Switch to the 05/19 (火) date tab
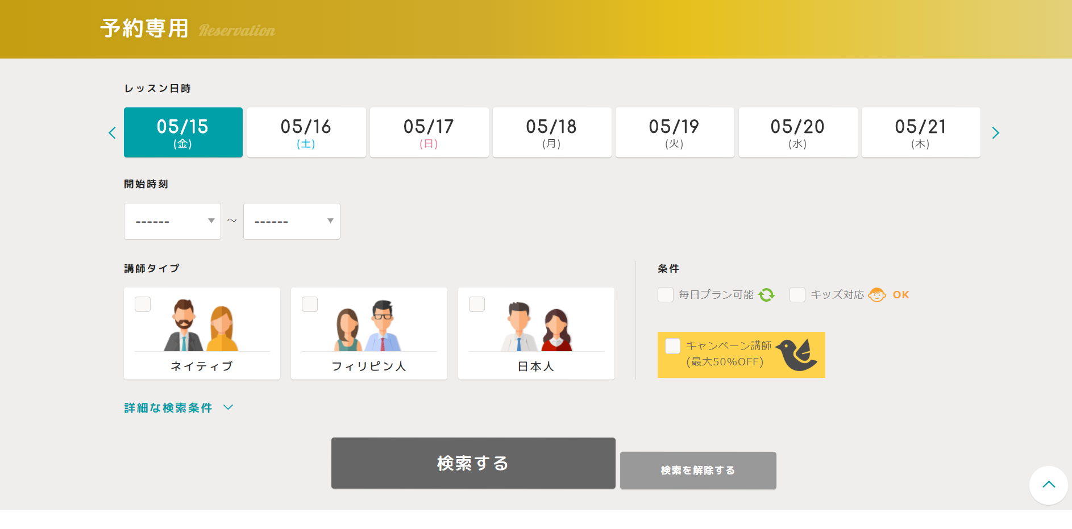This screenshot has height=529, width=1072. point(675,132)
